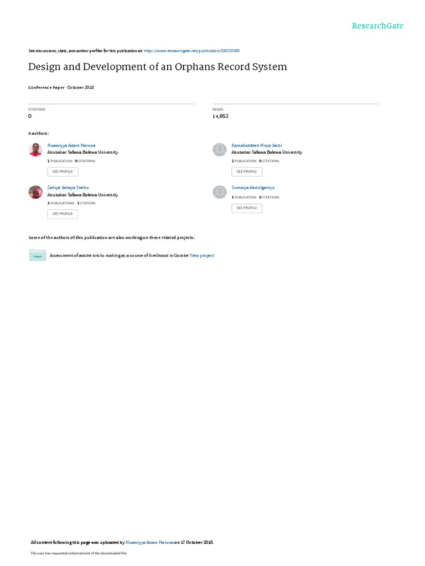The image size is (425, 566).
Task: Open Kamaluddeen Musa Yashi author link
Action: click(257, 145)
